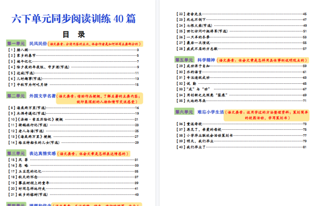
Task: Click entry '【11】骑鹅旅行记(节选)'
Action: pos(73,125)
